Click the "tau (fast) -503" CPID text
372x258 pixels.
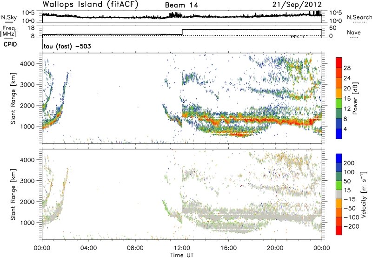pos(67,46)
